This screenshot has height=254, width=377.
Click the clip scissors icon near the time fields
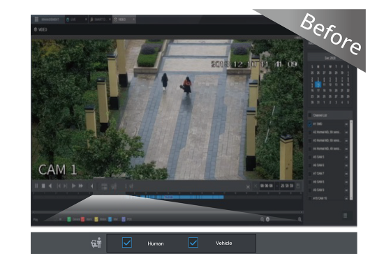coord(248,187)
